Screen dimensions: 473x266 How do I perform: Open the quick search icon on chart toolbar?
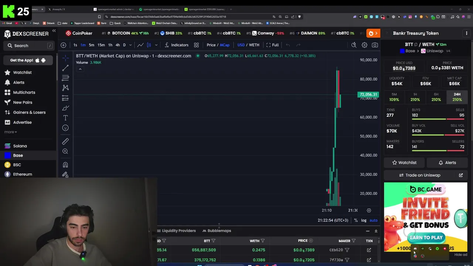tap(354, 45)
